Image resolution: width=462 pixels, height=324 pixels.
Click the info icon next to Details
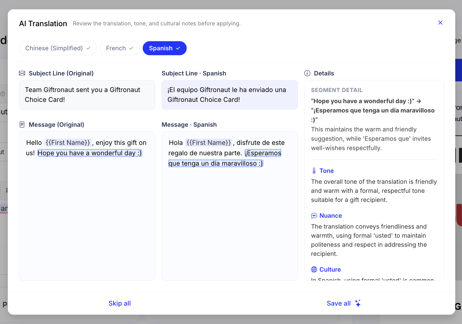pyautogui.click(x=307, y=73)
